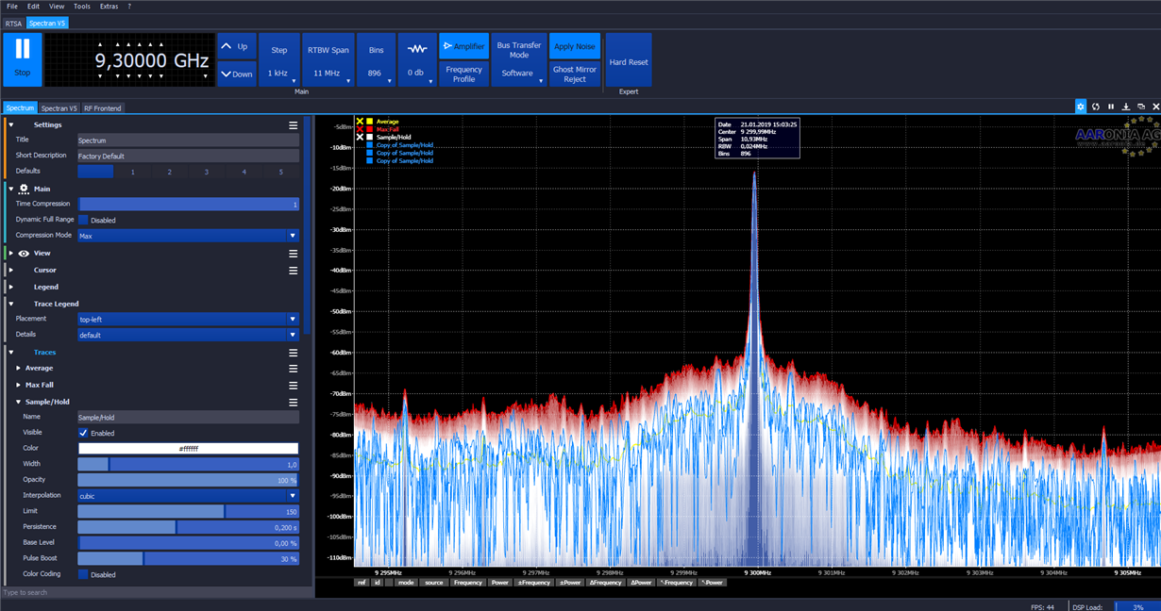Image resolution: width=1161 pixels, height=611 pixels.
Task: Click the detach window icon above the spectrum
Action: click(x=1141, y=107)
